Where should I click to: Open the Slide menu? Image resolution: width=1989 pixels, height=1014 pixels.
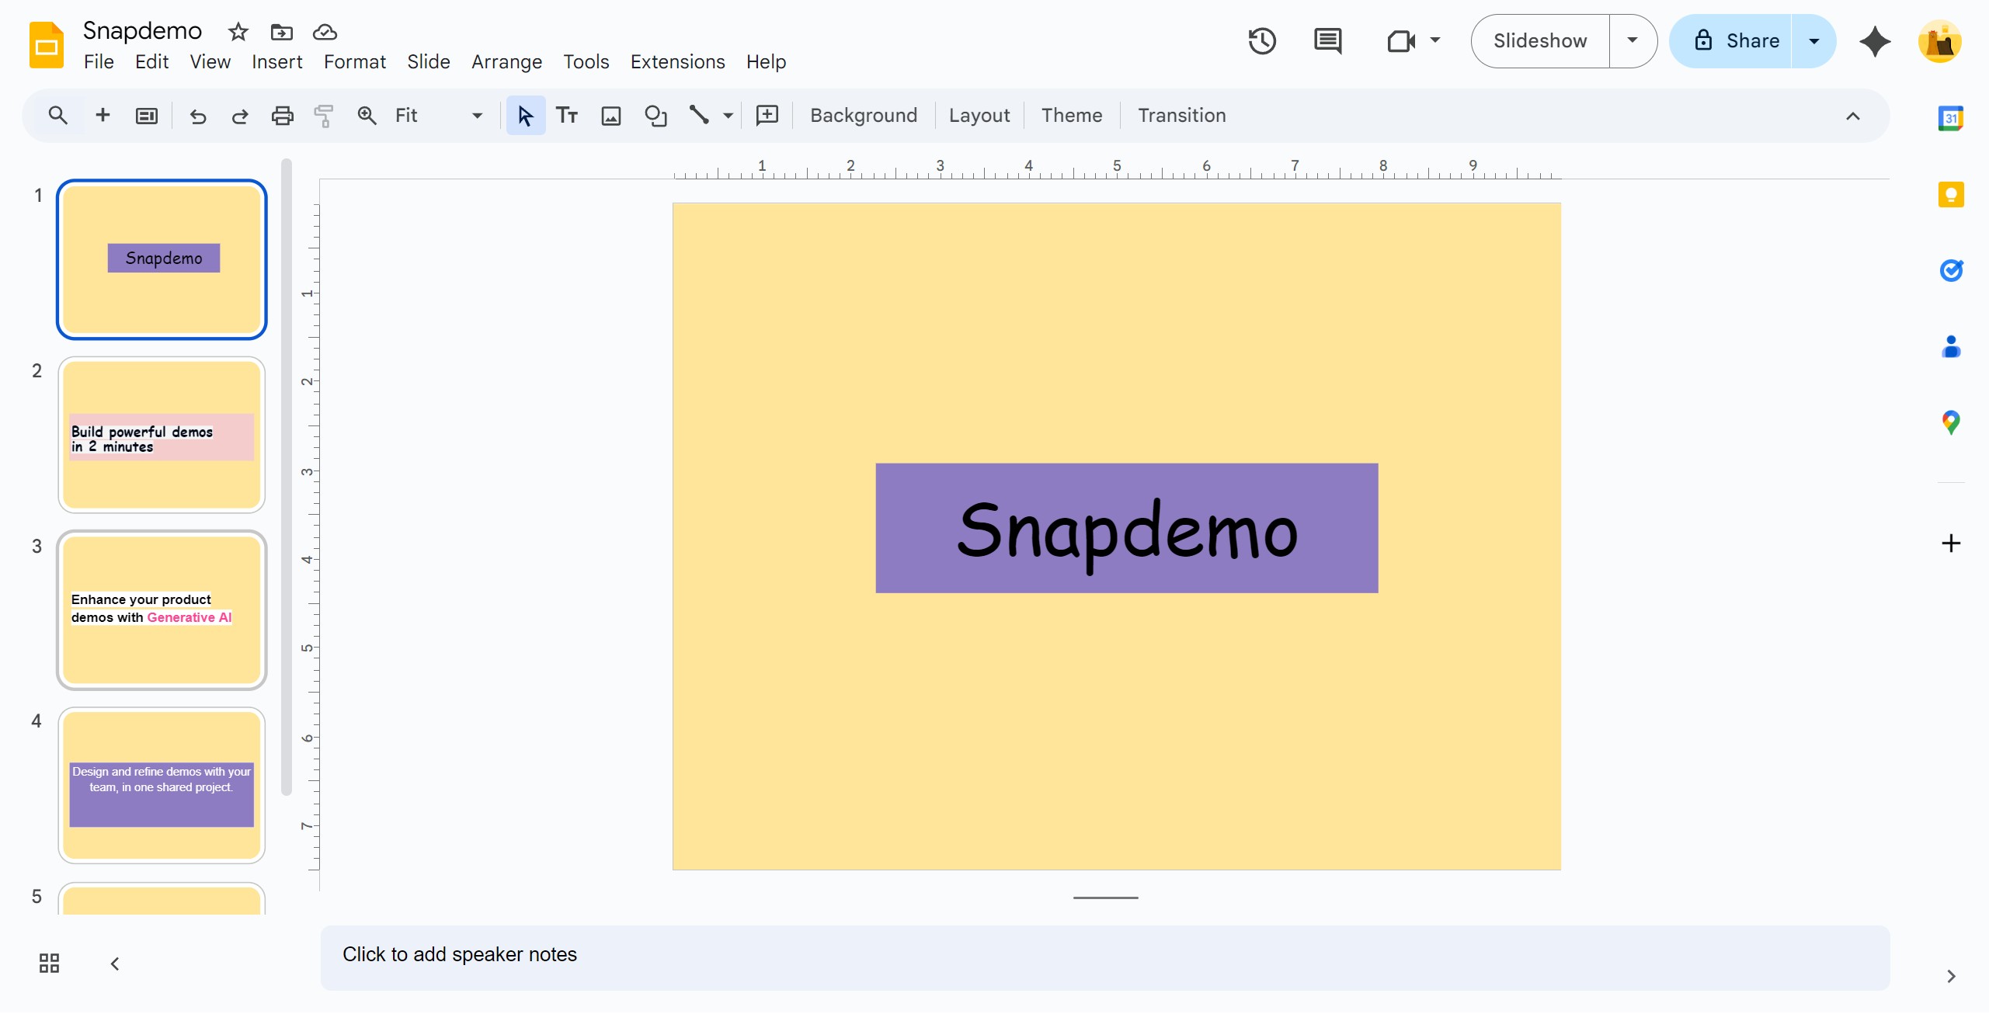[x=429, y=62]
